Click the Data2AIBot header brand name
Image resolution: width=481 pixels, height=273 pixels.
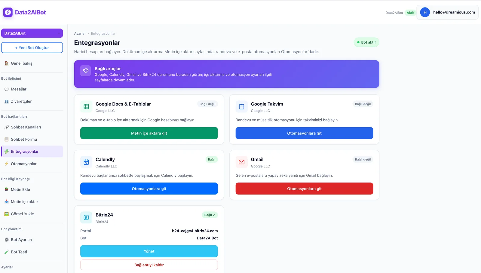click(x=30, y=12)
